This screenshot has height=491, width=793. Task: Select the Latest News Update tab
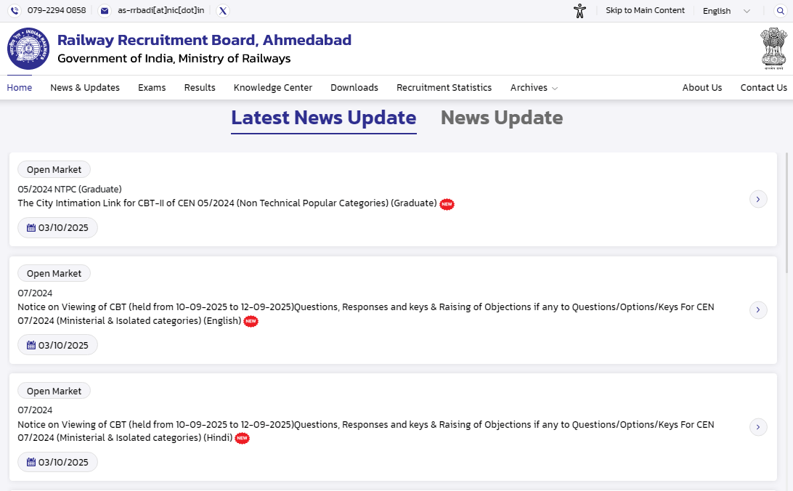323,118
